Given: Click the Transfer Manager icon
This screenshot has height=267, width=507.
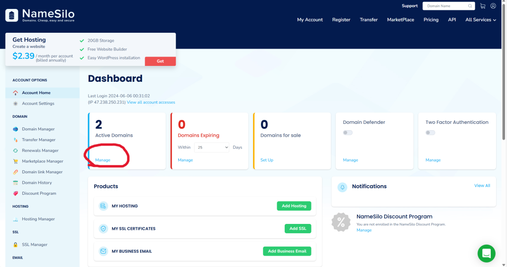Looking at the screenshot, I should click(x=15, y=140).
